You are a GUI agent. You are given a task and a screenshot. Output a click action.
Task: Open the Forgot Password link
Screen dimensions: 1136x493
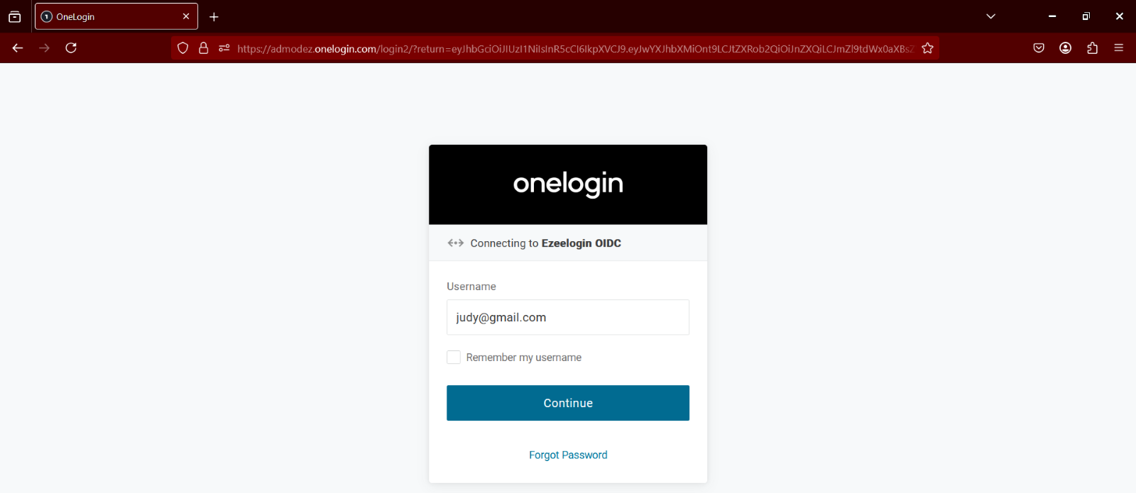click(568, 455)
